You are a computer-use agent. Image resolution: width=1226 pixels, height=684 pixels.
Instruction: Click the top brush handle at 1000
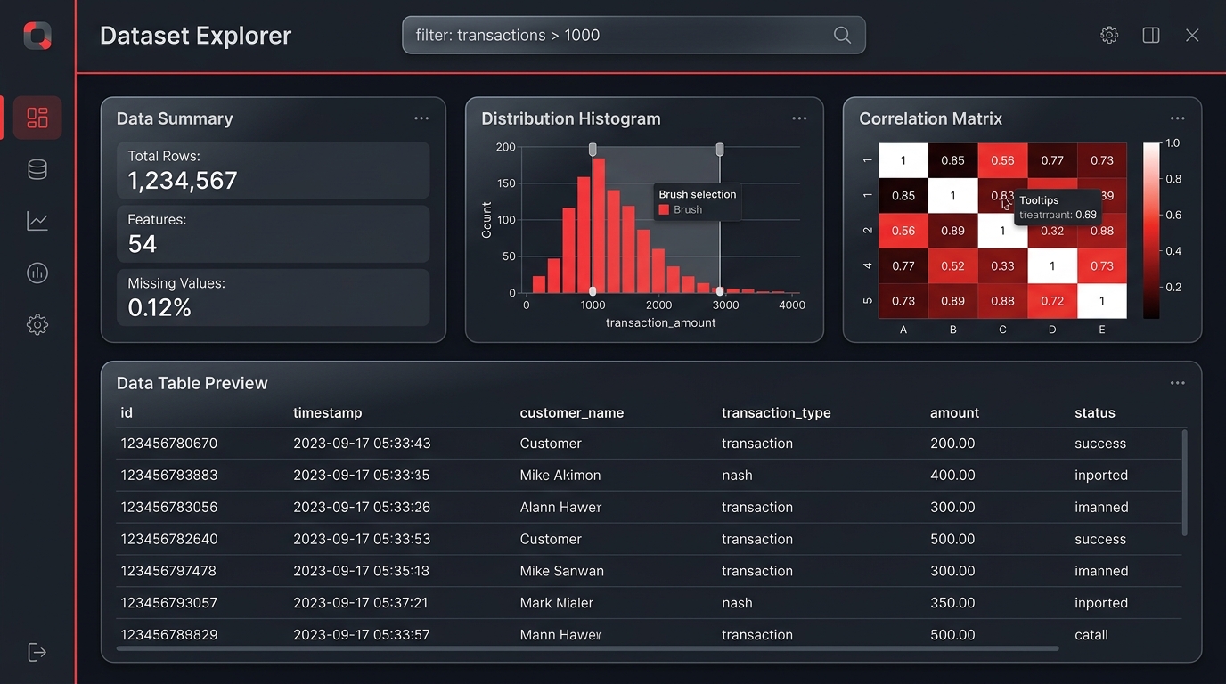[x=593, y=150]
